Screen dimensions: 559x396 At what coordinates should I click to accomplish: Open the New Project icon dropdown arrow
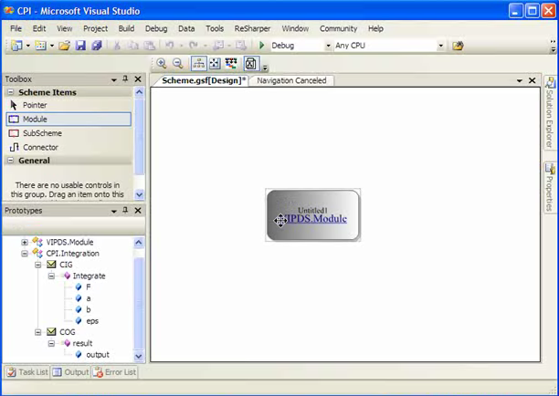point(27,46)
